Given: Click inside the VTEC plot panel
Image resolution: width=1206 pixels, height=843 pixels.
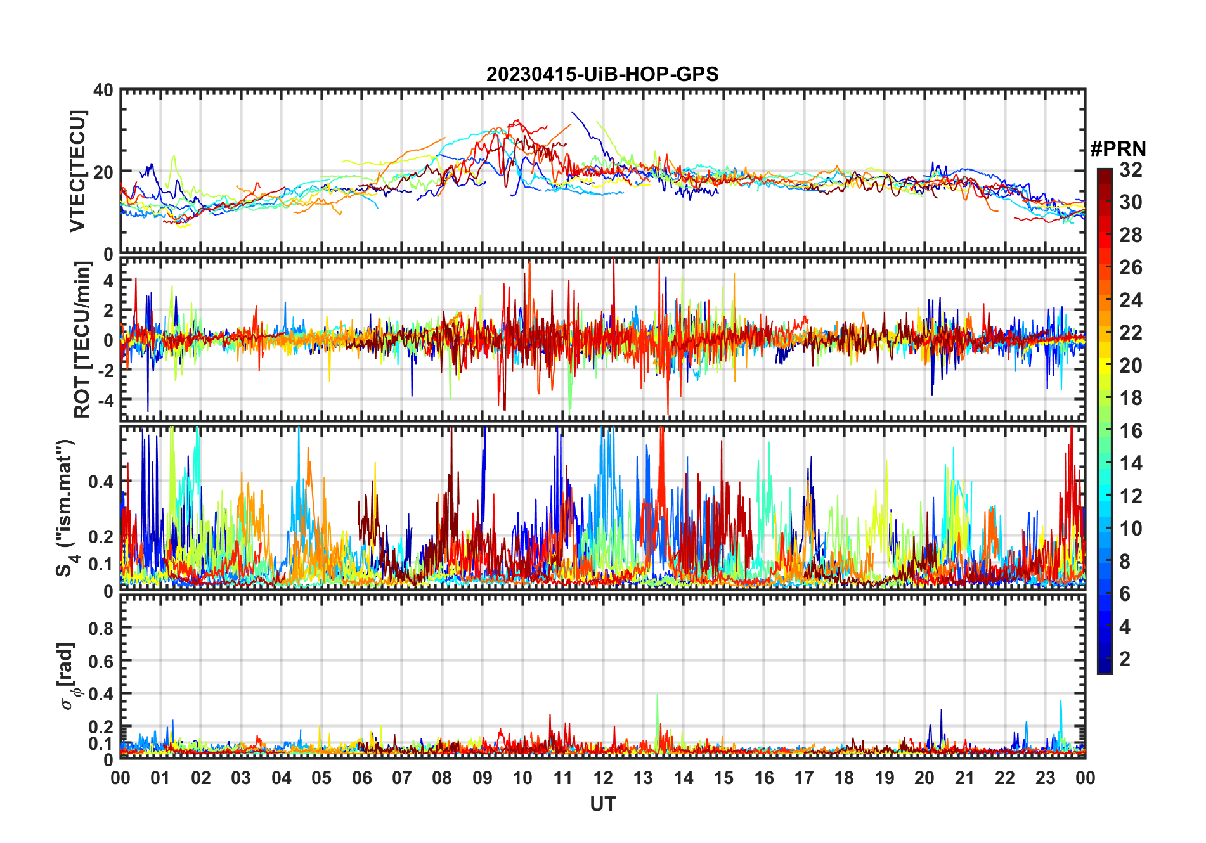Looking at the screenshot, I should tap(602, 171).
